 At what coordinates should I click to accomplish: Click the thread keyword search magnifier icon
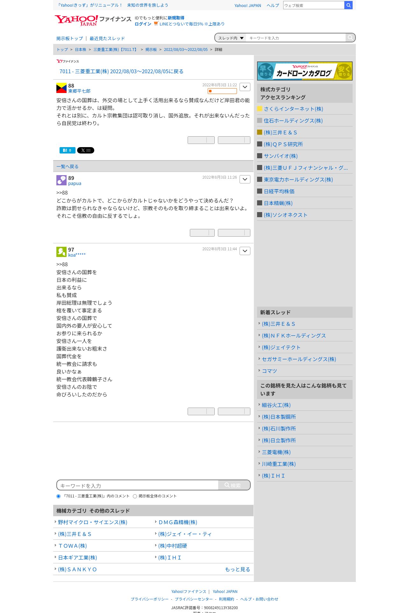[350, 38]
